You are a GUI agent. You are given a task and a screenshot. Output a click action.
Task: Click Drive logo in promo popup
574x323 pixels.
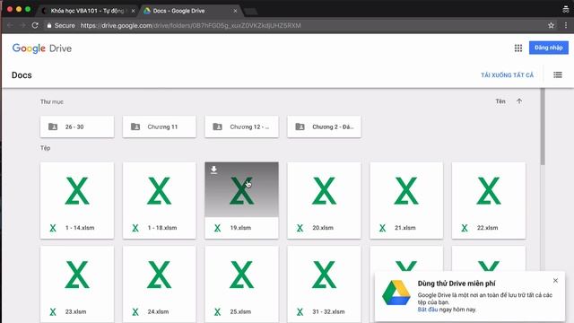396,292
